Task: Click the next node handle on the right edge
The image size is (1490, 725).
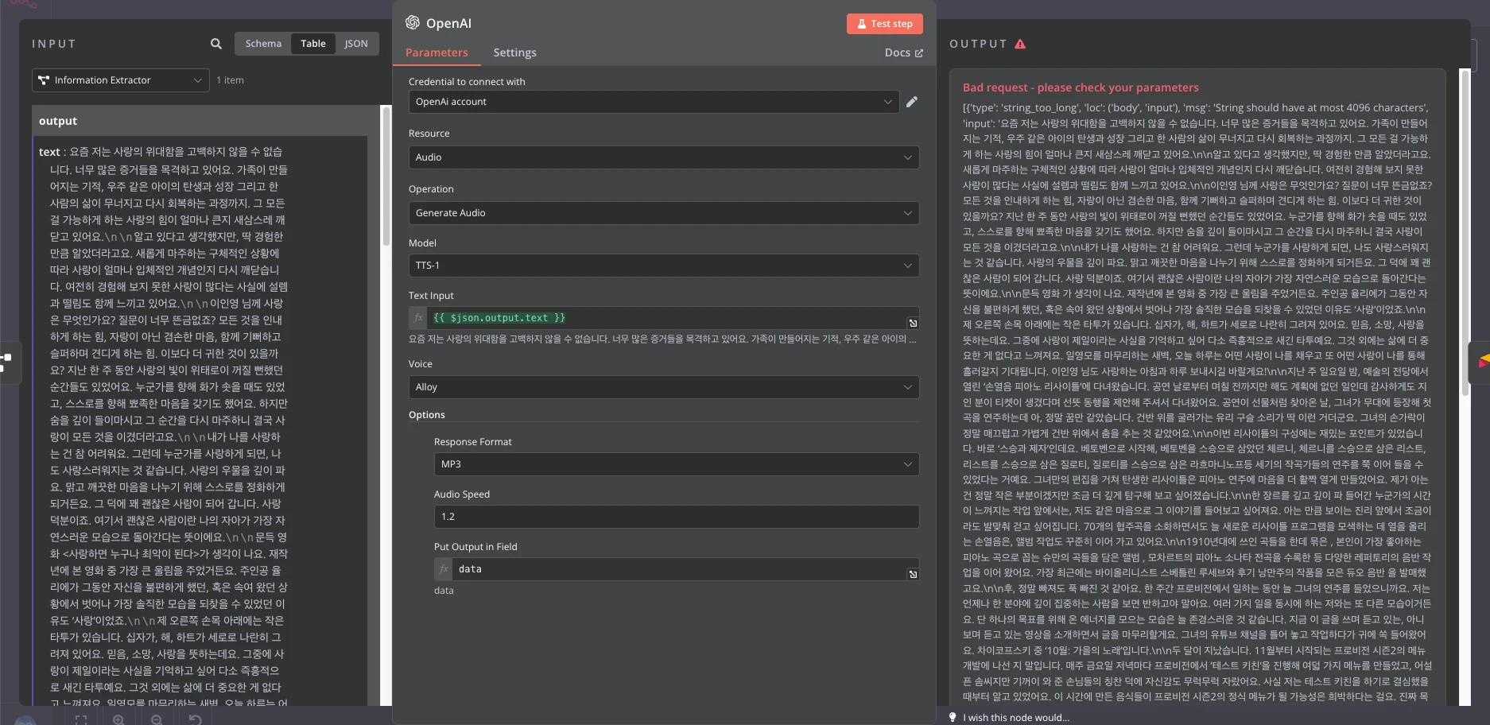Action: tap(1480, 362)
